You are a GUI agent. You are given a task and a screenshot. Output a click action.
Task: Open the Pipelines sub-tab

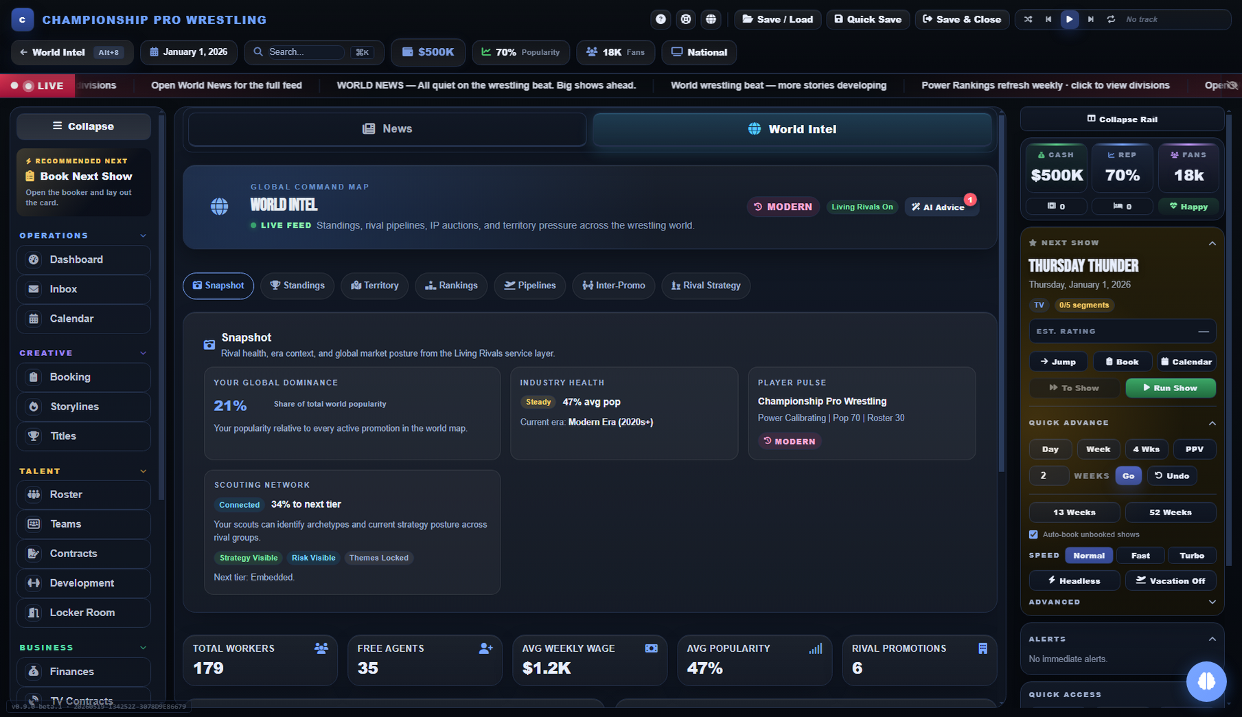[x=530, y=285]
